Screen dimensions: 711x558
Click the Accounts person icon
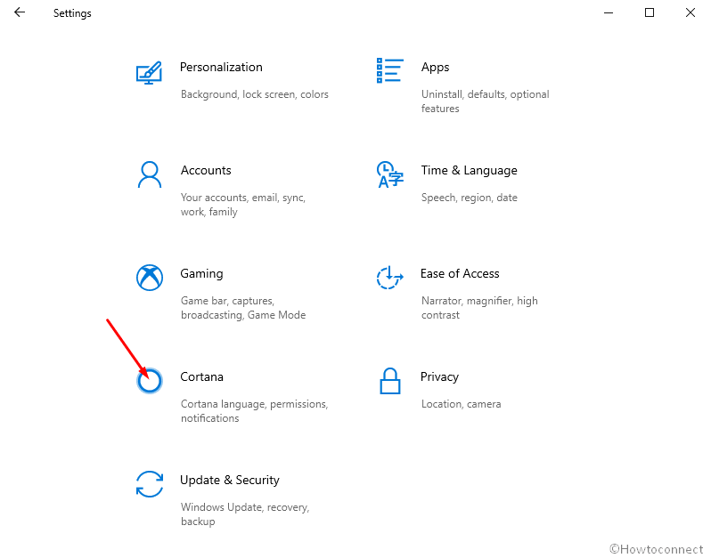(149, 174)
